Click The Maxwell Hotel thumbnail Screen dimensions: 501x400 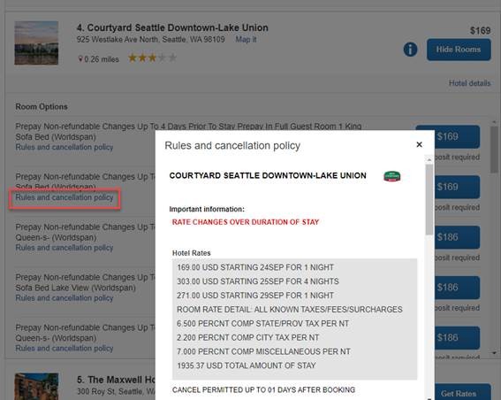point(36,386)
